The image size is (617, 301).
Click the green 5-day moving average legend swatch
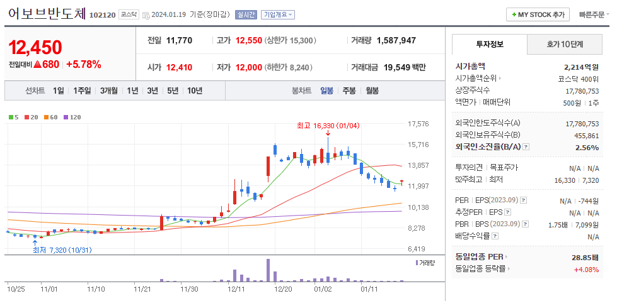click(11, 117)
